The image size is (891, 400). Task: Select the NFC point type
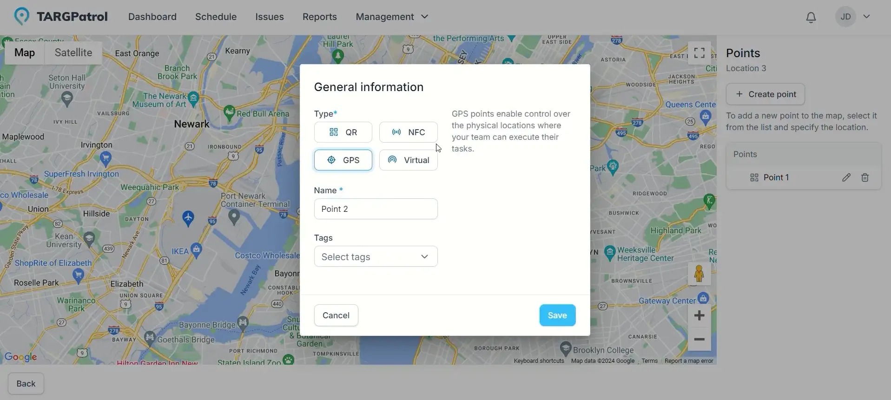[408, 132]
